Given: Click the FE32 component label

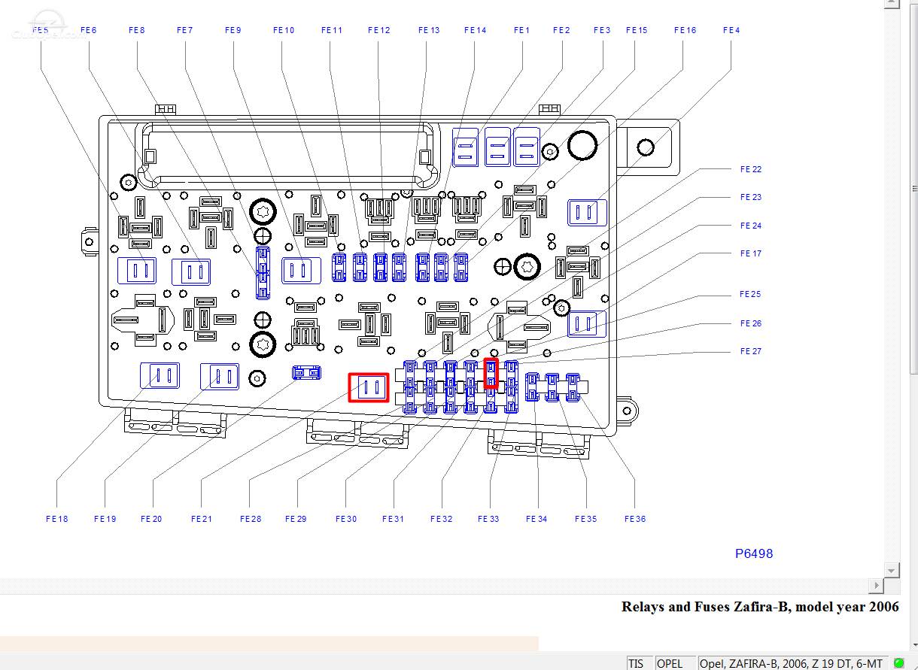Looking at the screenshot, I should point(442,519).
